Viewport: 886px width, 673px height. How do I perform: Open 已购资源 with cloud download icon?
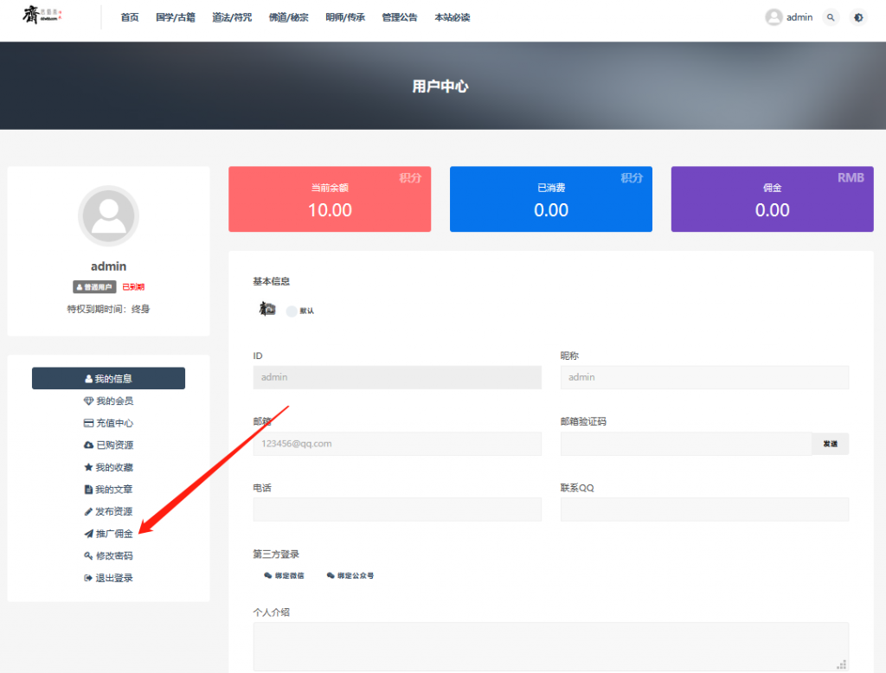pos(108,445)
